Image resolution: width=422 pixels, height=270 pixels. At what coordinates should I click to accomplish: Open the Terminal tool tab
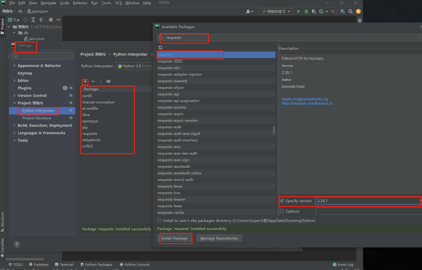[64, 265]
